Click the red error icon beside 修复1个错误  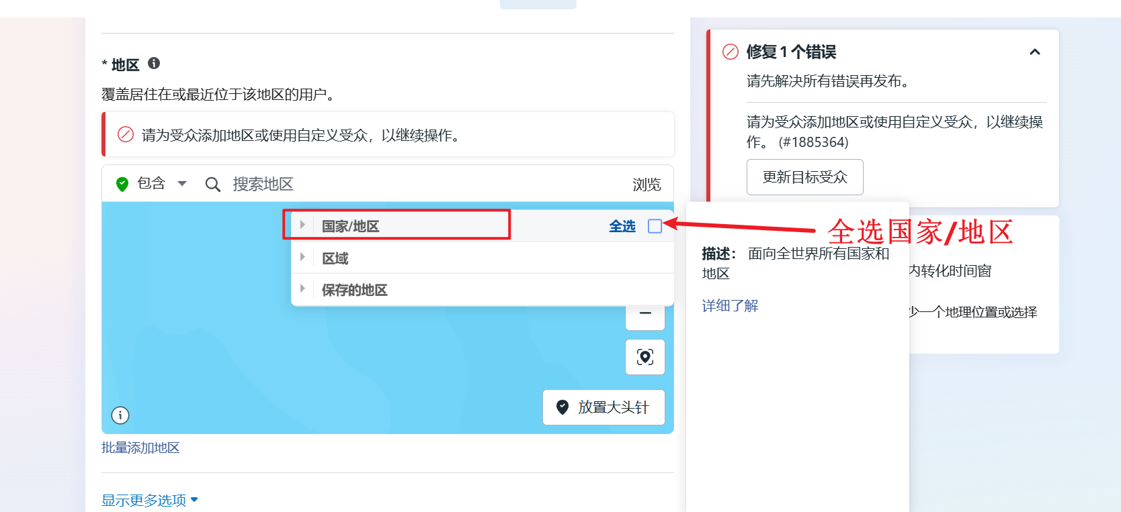point(730,52)
